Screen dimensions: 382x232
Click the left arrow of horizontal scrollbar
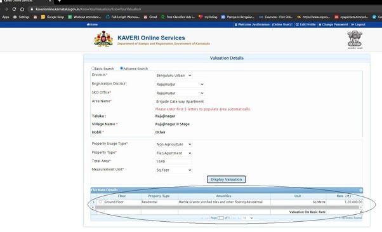(x=93, y=207)
